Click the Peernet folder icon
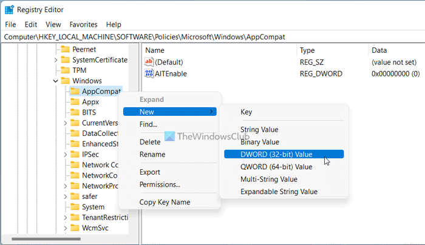 (65, 49)
